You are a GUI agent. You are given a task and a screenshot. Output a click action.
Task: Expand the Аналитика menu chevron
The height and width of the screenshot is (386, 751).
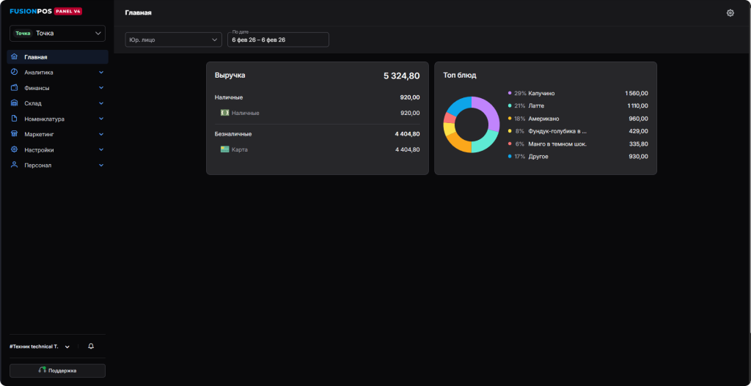101,73
